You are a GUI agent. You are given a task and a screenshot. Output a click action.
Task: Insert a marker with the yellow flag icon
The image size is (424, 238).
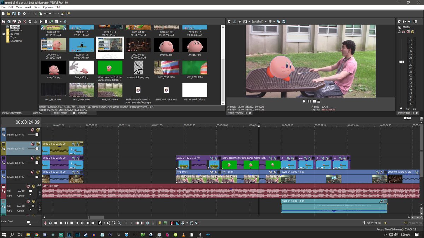coord(160,223)
